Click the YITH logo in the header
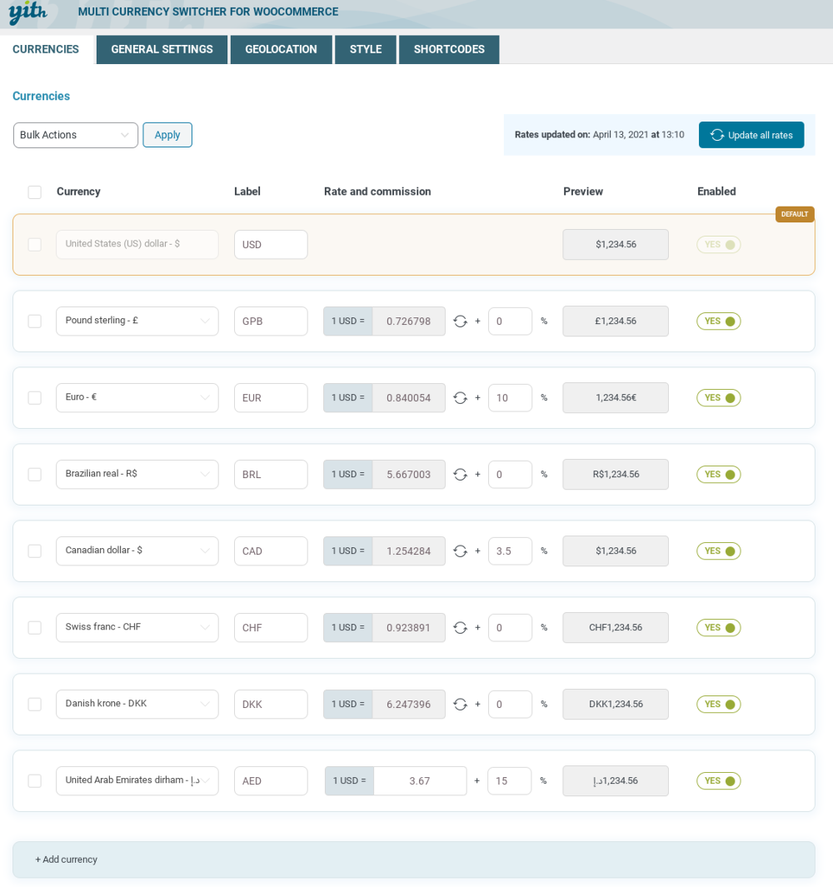Screen dimensions: 833x887 click(x=27, y=12)
